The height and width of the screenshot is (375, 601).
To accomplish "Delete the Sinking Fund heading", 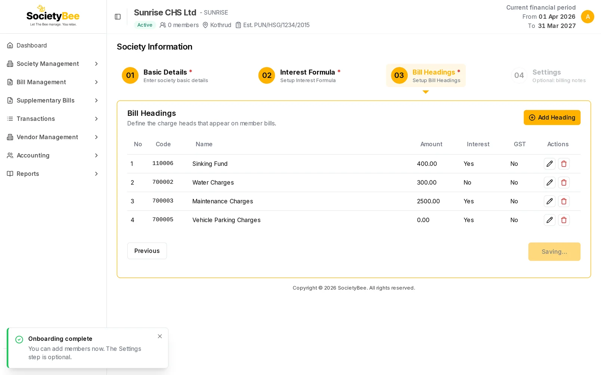I will [x=564, y=164].
